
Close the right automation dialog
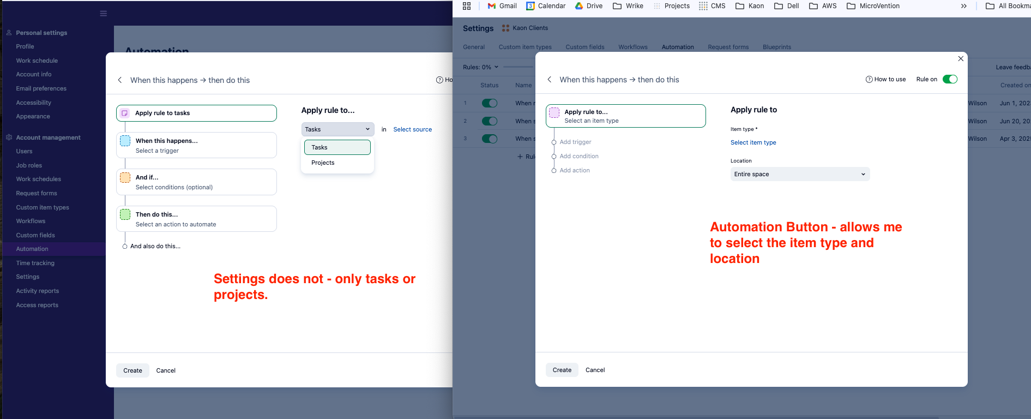[x=961, y=58]
